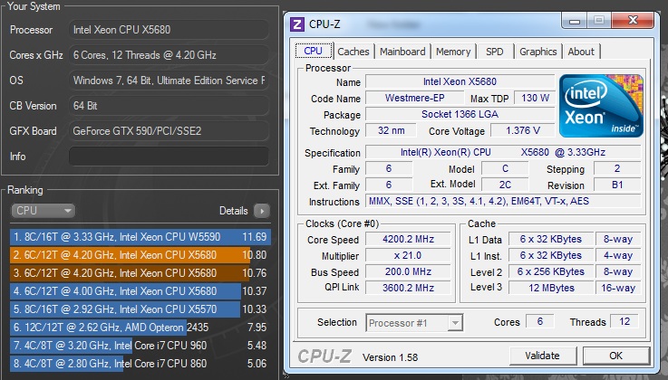
Task: Minimize the CPU-Z window
Action: click(575, 21)
